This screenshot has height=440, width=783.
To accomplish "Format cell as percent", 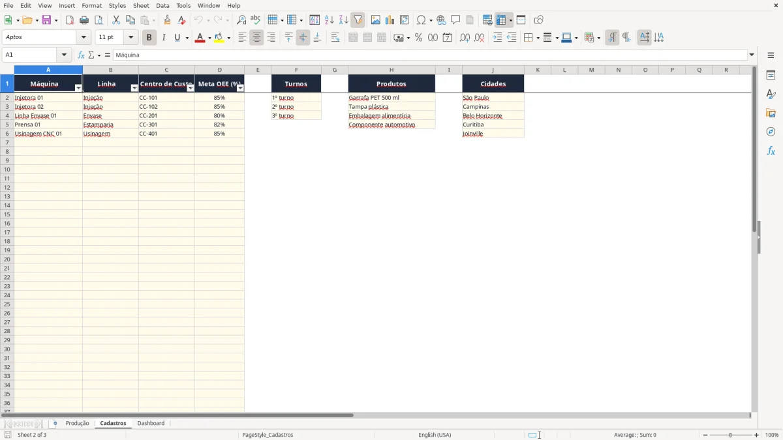I will tap(419, 38).
